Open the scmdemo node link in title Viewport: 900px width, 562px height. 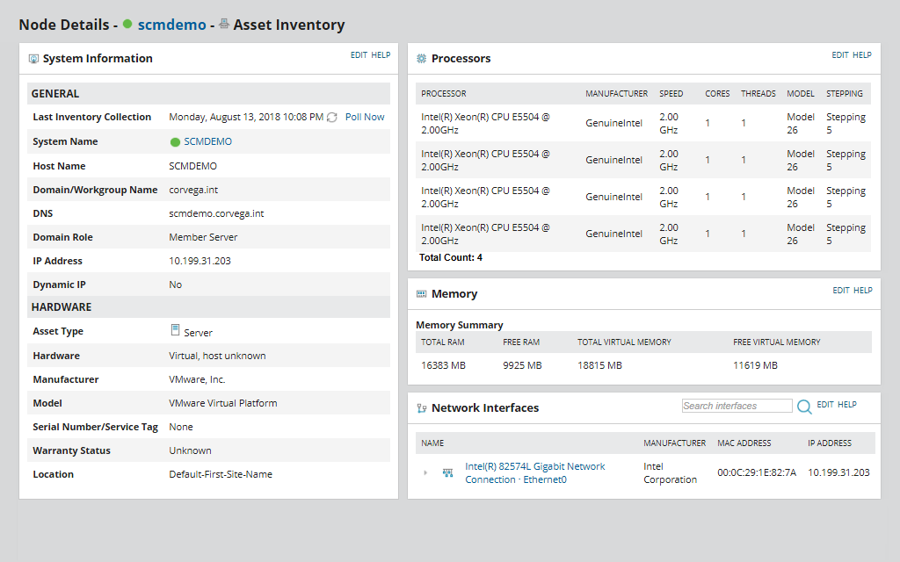click(171, 25)
